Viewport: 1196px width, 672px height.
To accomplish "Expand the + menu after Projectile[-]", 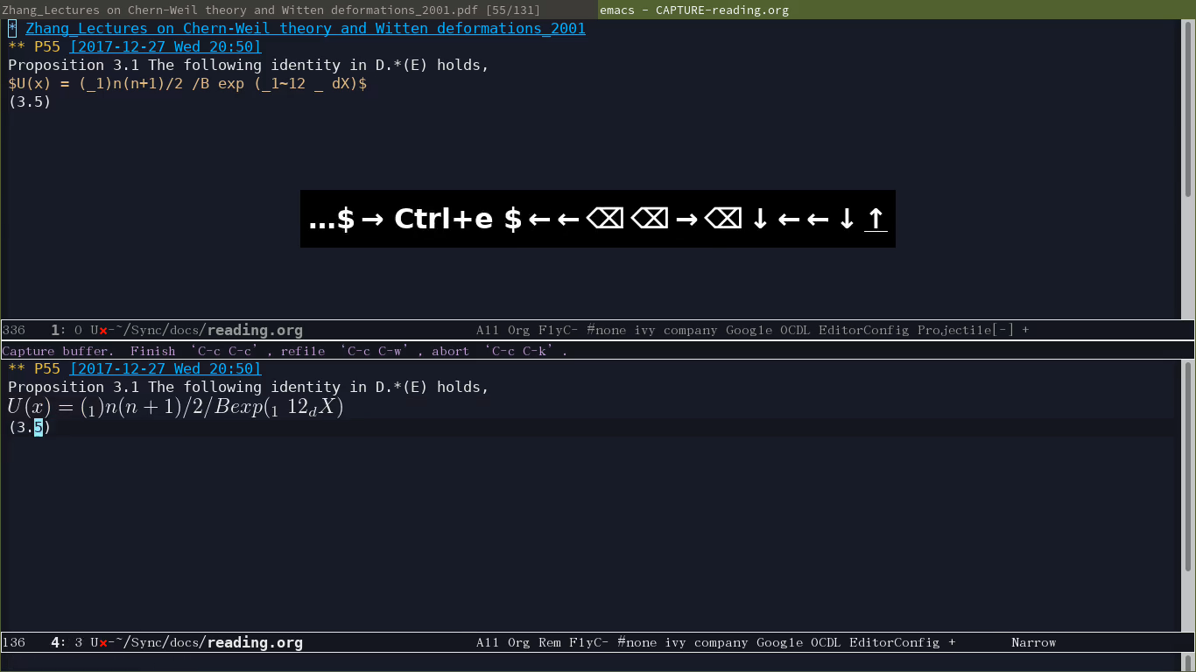I will [x=1025, y=331].
